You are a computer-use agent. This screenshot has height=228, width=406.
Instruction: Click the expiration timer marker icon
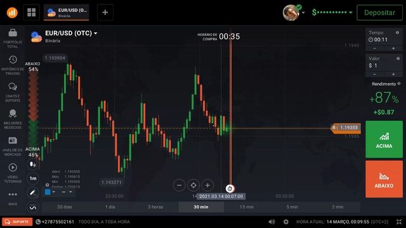[230, 189]
